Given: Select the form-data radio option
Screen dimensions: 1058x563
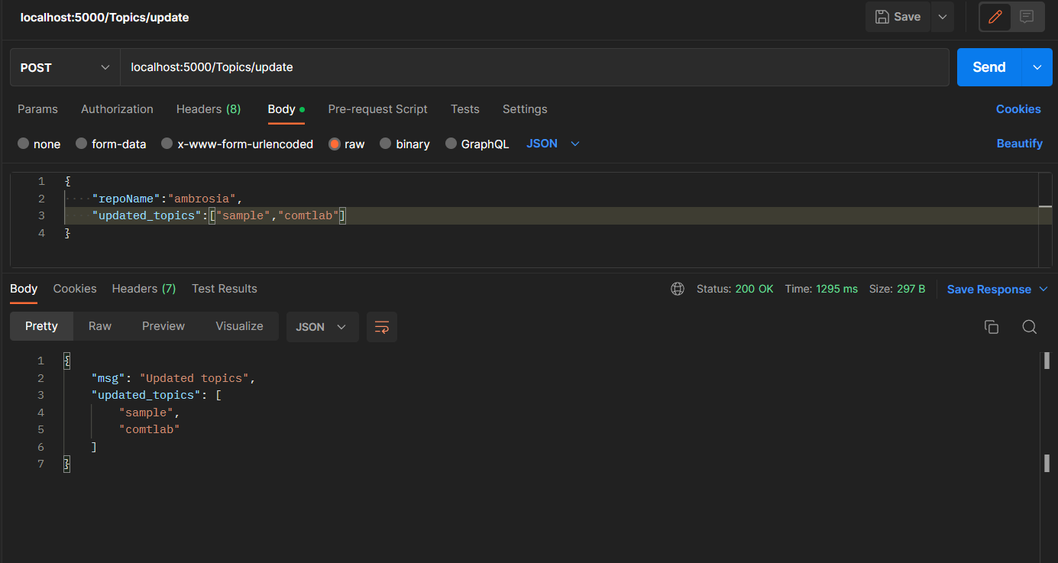Looking at the screenshot, I should pyautogui.click(x=82, y=144).
